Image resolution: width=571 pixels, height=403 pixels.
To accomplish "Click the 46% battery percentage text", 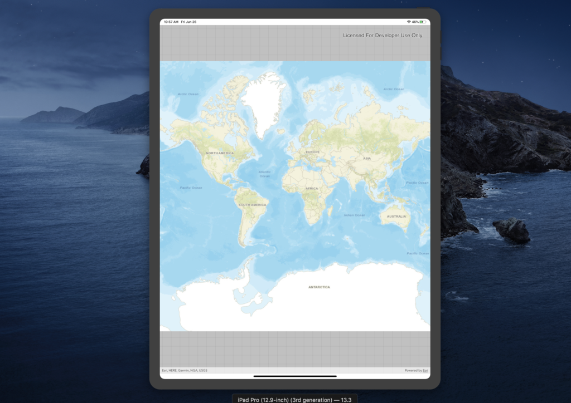I will click(x=415, y=22).
